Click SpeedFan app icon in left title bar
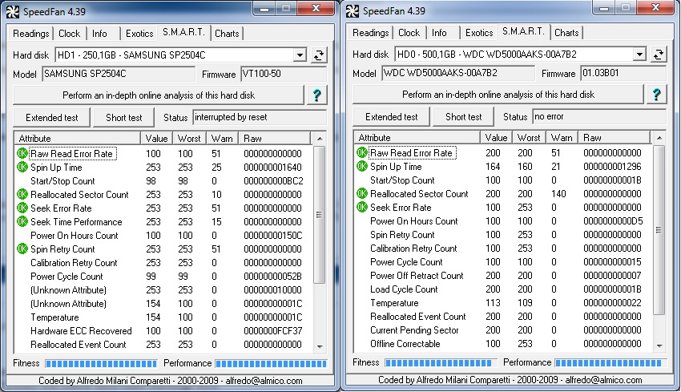Screen dimensions: 681x392 [x=13, y=12]
